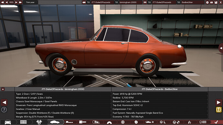The height and width of the screenshot is (125, 223).
Task: Open help question mark icon
Action: [4, 110]
